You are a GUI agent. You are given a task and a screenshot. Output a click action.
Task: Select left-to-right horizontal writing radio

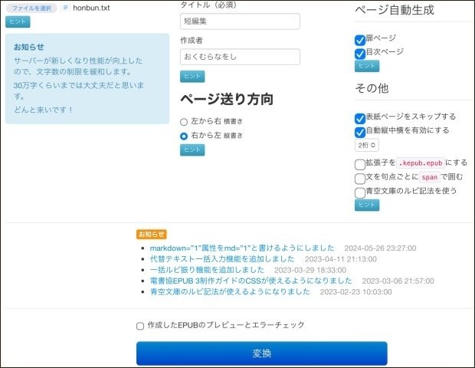(x=184, y=122)
